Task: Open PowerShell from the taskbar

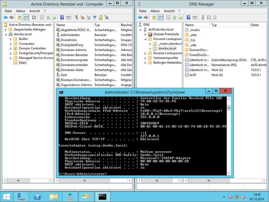Action: coord(37,196)
